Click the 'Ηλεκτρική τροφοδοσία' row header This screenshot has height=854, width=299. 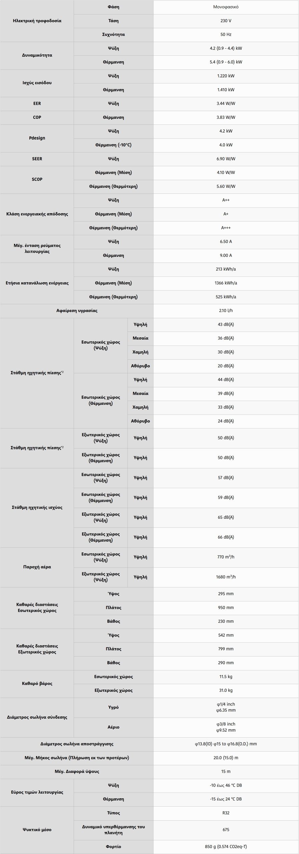pos(37,21)
